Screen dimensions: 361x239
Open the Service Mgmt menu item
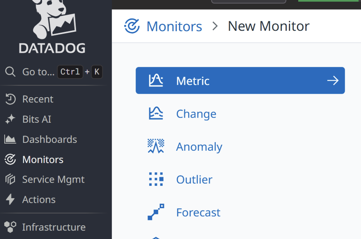tap(53, 180)
